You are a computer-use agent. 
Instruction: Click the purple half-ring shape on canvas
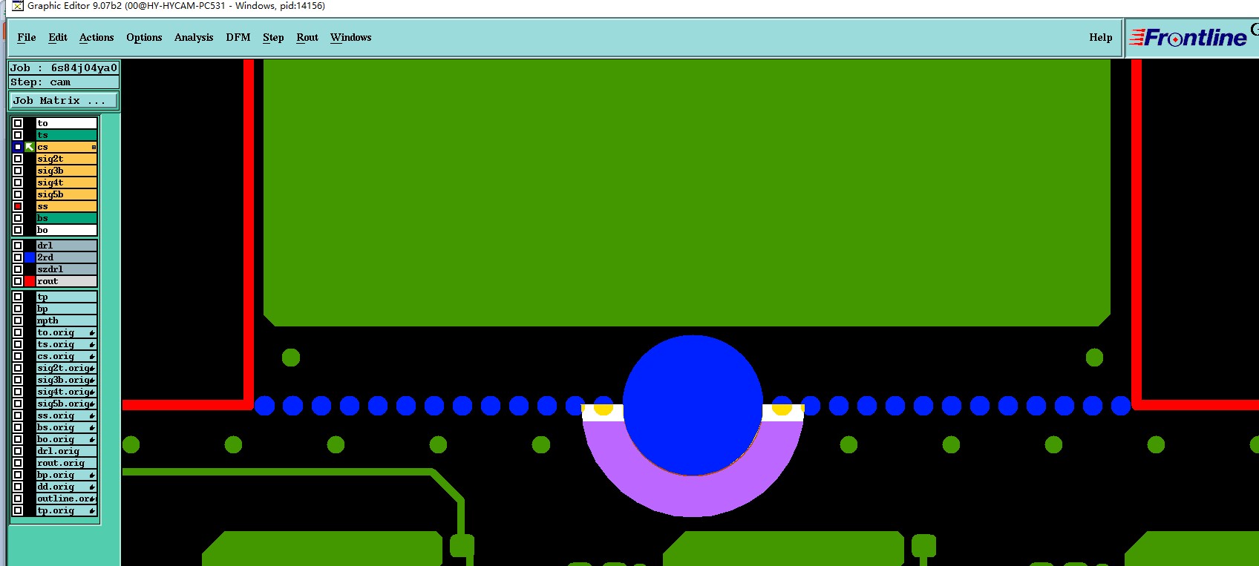[693, 497]
